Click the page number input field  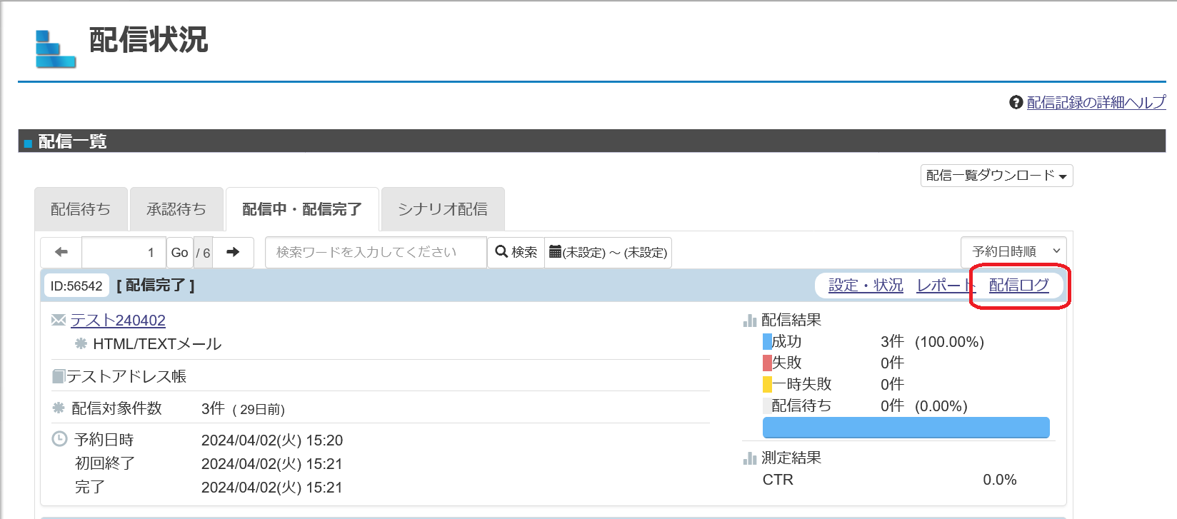point(124,252)
